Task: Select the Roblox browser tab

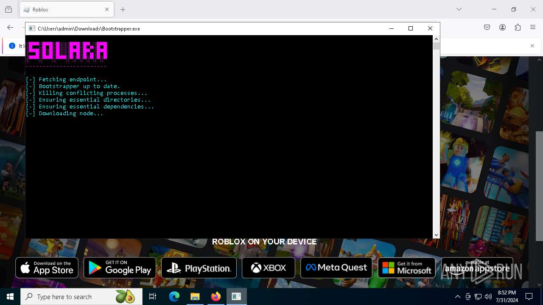Action: click(x=66, y=9)
